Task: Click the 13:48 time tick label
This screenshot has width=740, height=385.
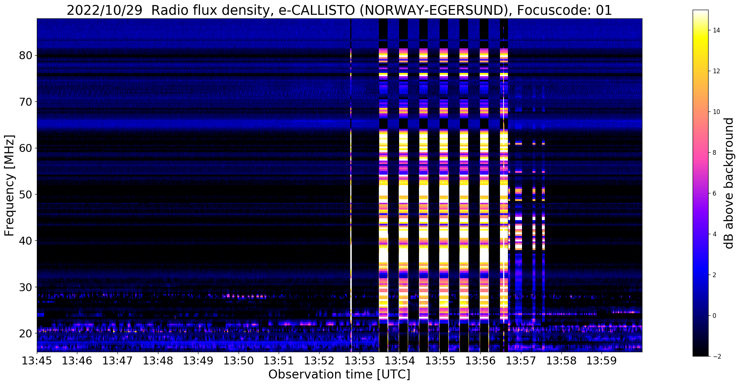Action: tap(158, 360)
